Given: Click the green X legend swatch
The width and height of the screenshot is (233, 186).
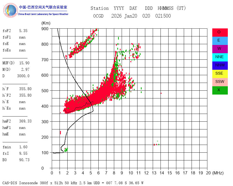Looking at the screenshot, I should (220, 90).
